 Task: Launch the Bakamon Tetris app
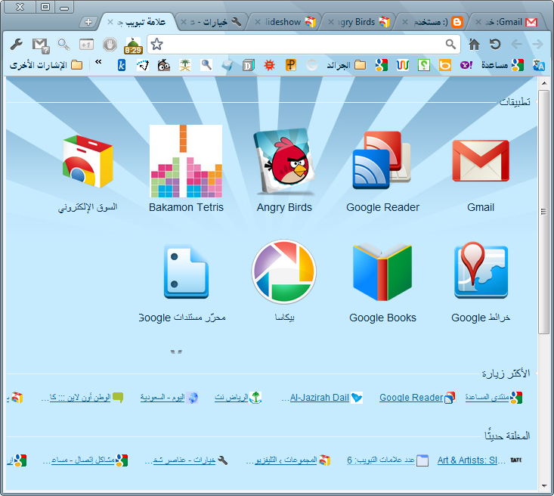186,169
